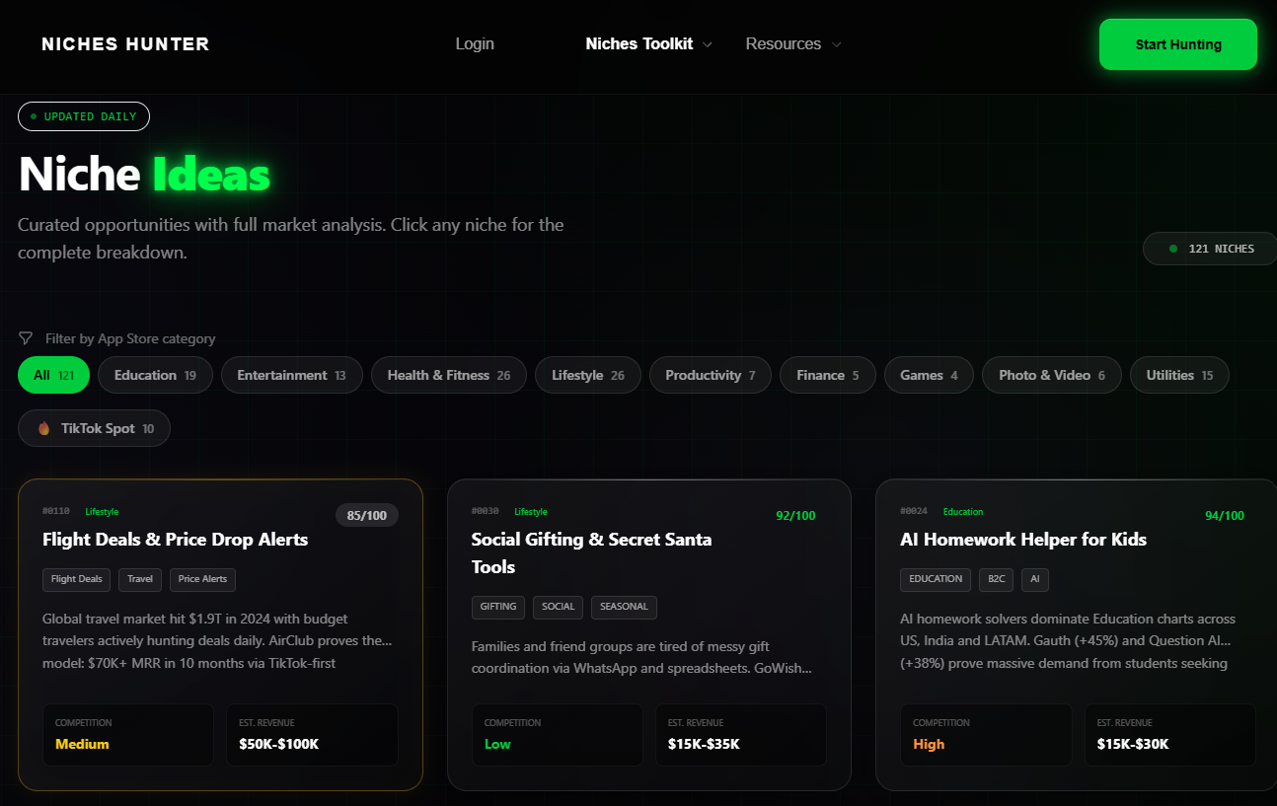Click the Start Hunting button

coord(1177,43)
